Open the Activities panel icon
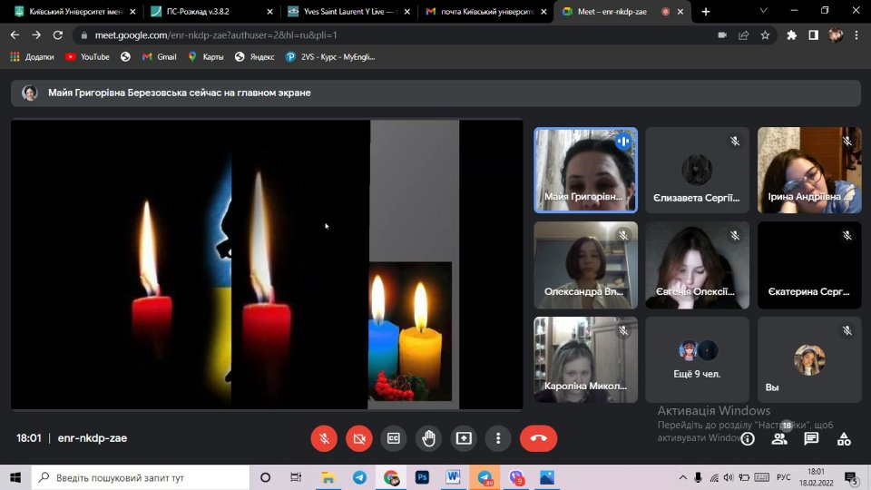Screen dimensions: 871x490 (844, 439)
